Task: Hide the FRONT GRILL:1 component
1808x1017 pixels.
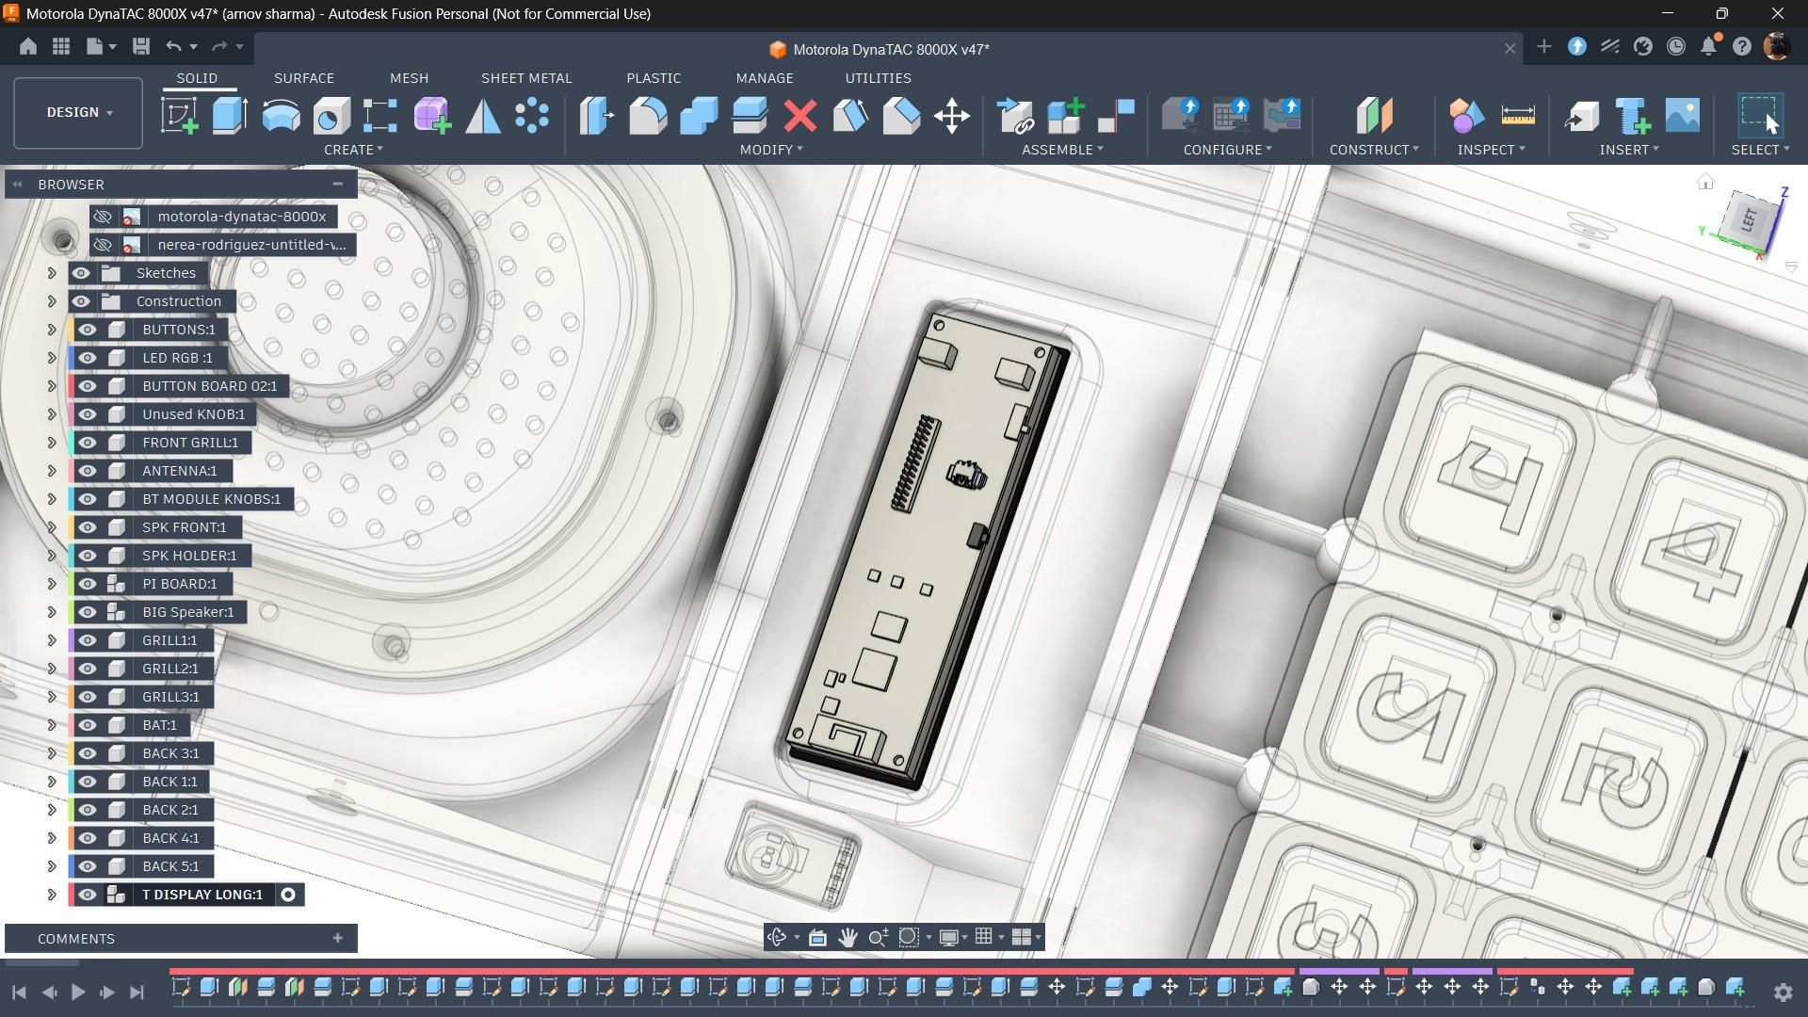Action: coord(88,443)
